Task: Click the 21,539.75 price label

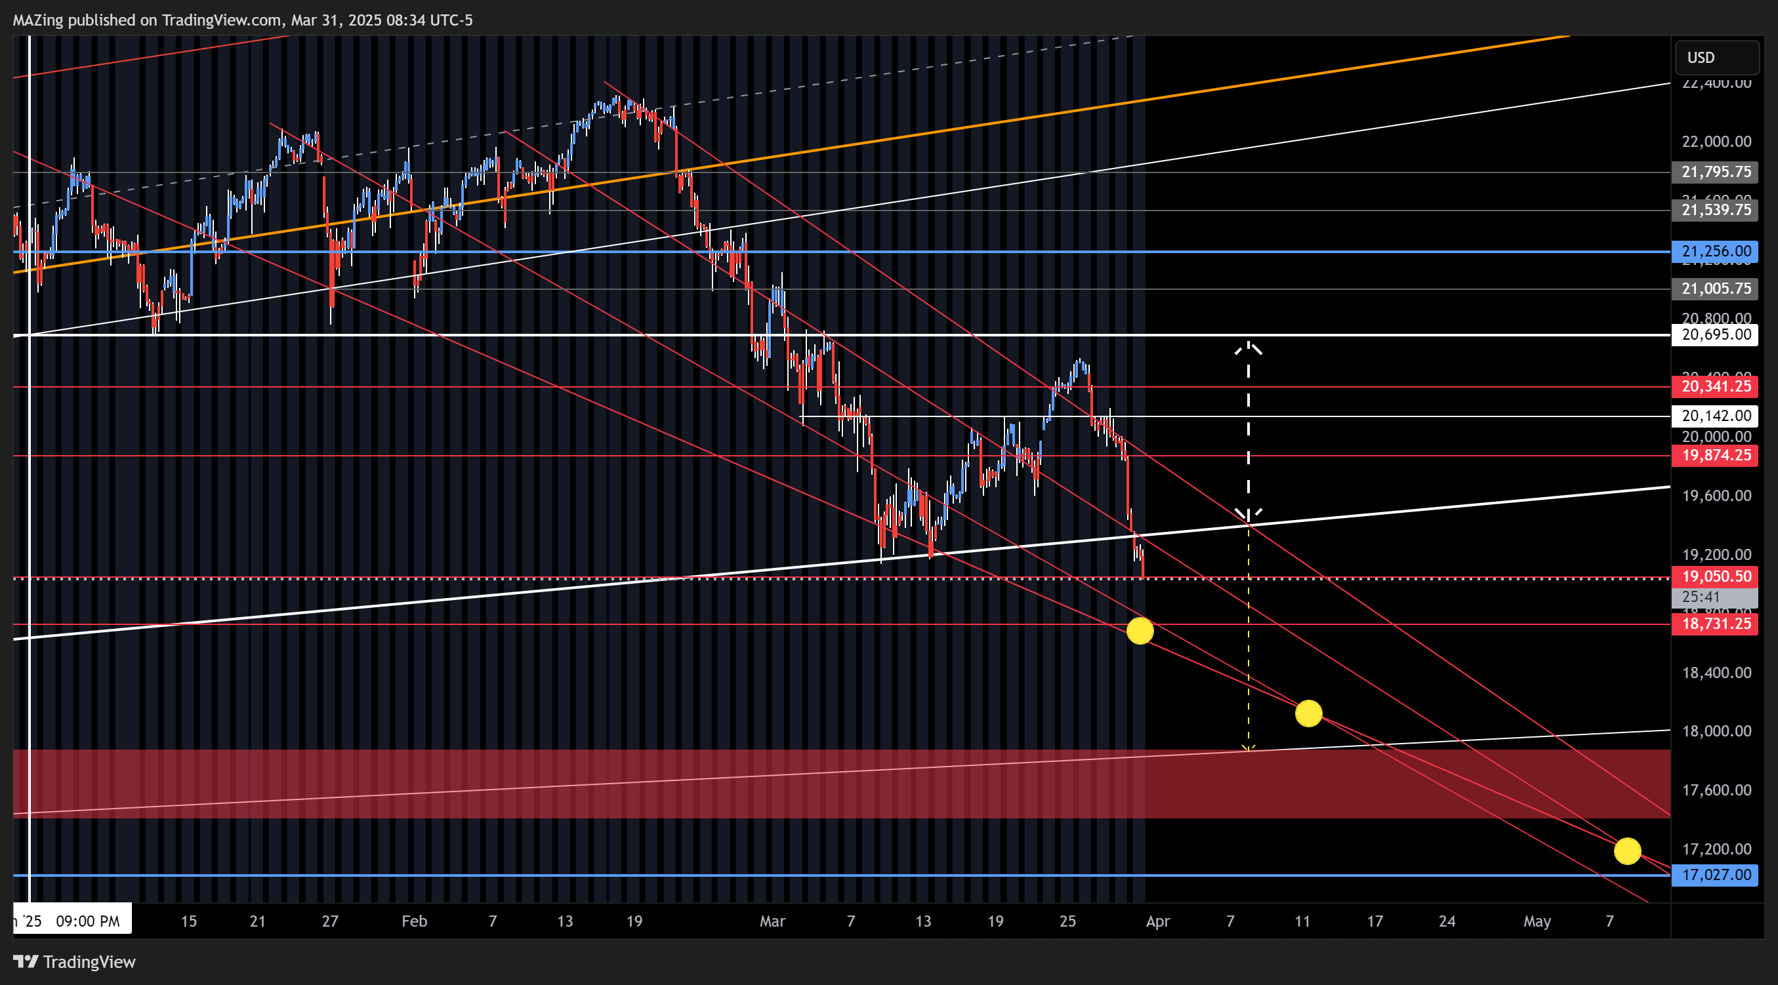Action: pos(1714,210)
